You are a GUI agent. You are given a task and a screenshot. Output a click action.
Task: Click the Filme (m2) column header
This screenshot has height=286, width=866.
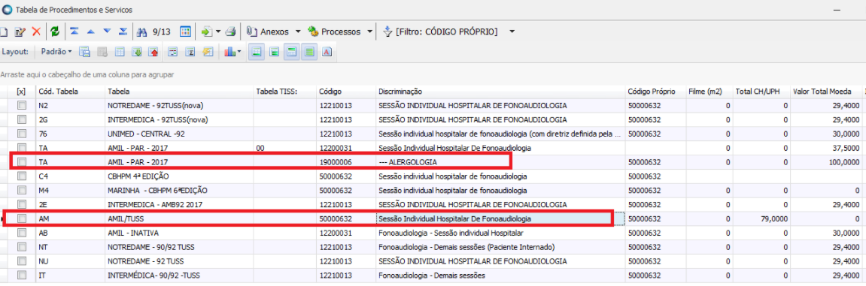click(710, 92)
